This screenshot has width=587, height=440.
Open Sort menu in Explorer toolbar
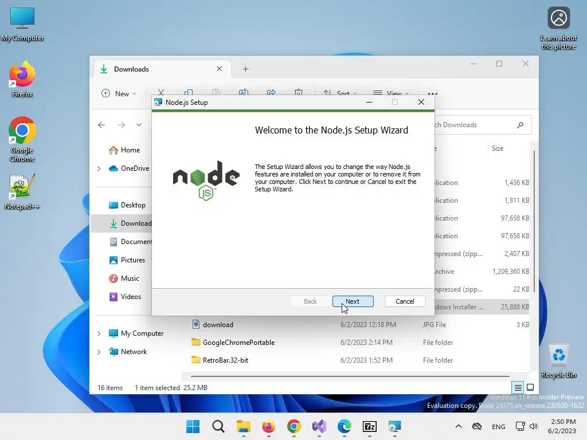point(339,93)
